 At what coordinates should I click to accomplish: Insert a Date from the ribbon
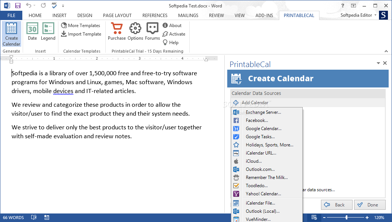[x=32, y=32]
